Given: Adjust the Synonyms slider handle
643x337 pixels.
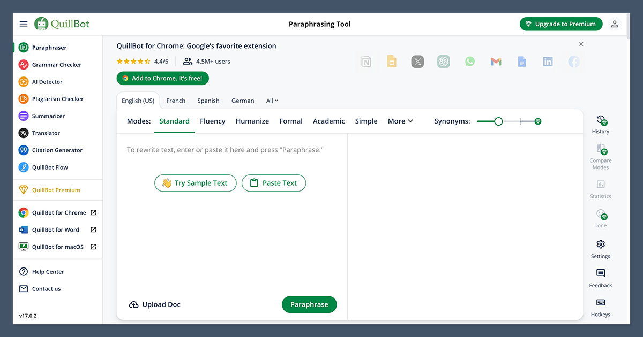Looking at the screenshot, I should 498,121.
